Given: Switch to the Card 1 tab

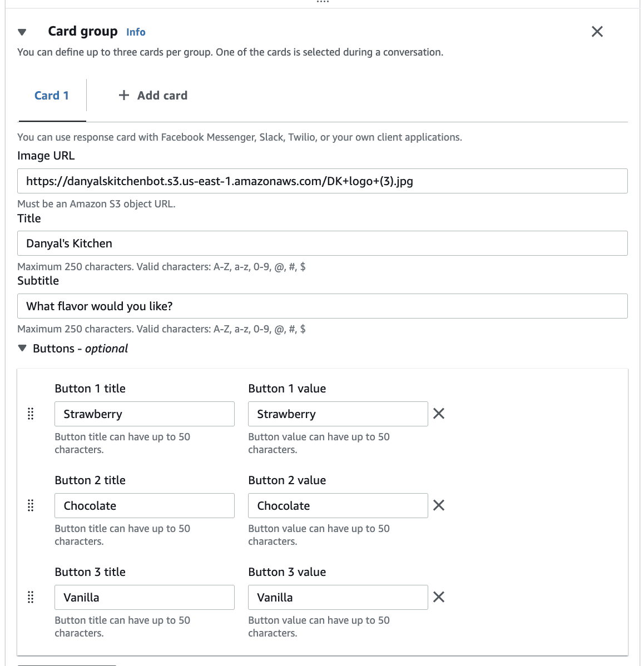Looking at the screenshot, I should pos(51,96).
